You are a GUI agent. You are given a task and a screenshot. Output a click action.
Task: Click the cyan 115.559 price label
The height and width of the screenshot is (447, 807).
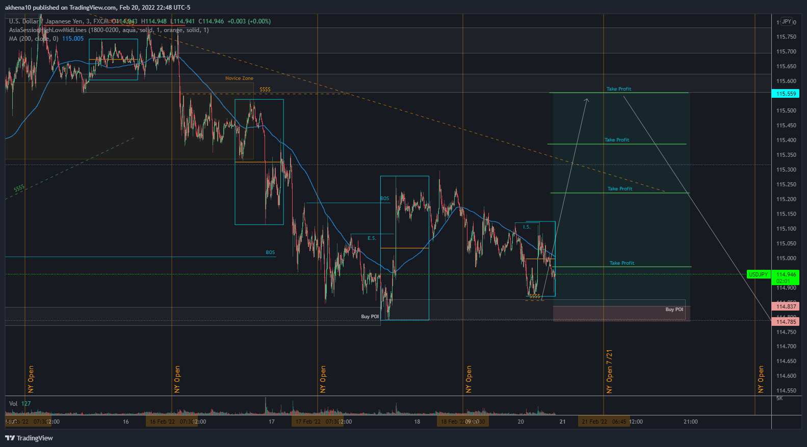coord(786,94)
